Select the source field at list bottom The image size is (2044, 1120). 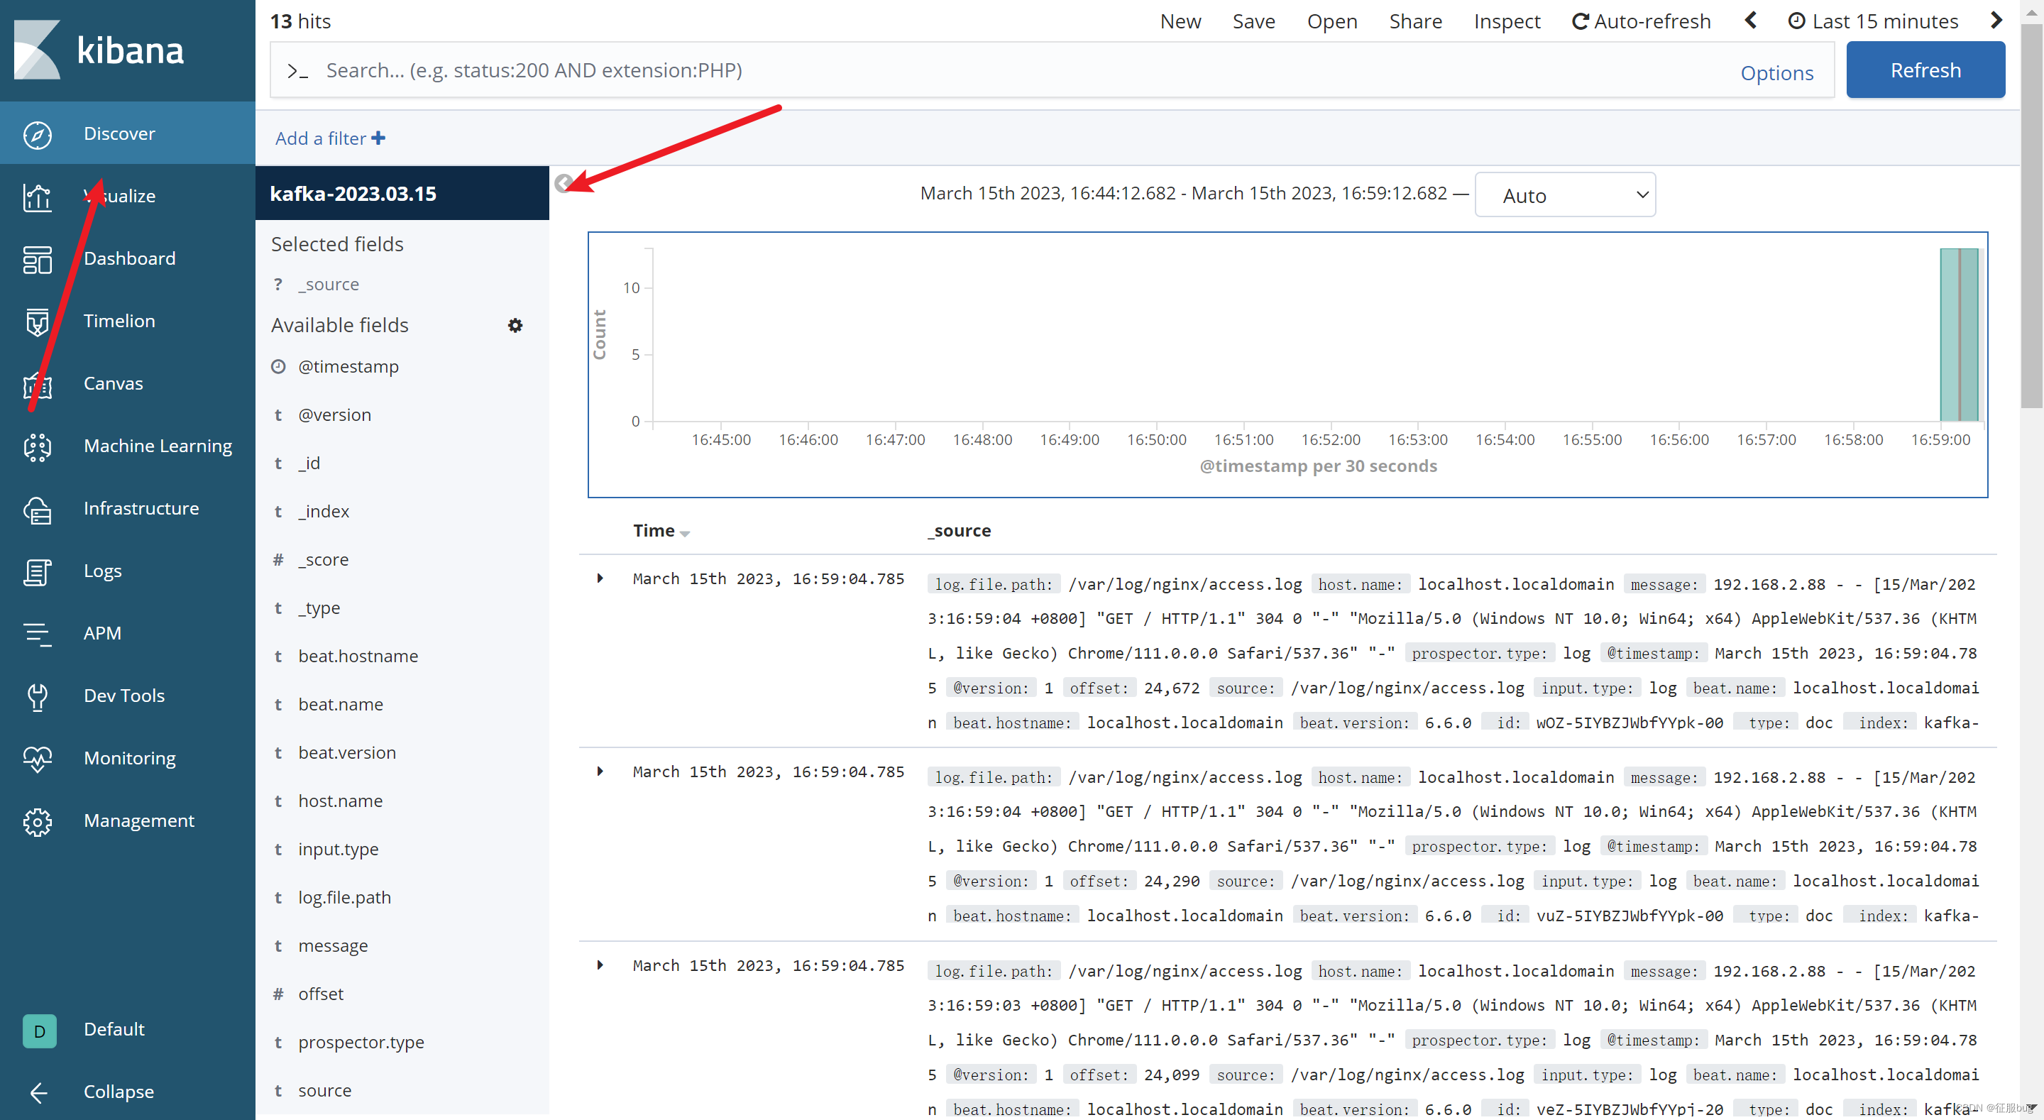(x=324, y=1092)
